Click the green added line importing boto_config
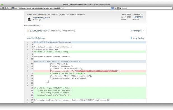173x110 pixels. (x=85, y=52)
